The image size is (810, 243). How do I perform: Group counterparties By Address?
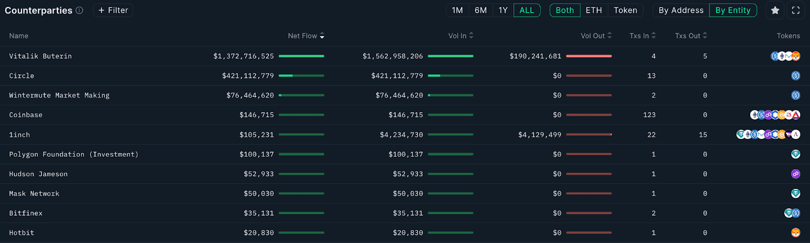coord(681,10)
